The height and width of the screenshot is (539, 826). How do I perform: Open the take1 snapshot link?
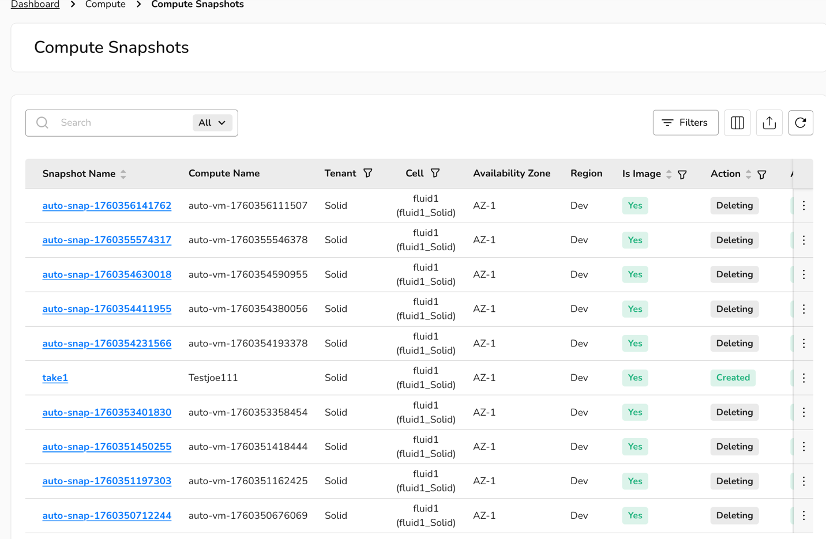(55, 378)
